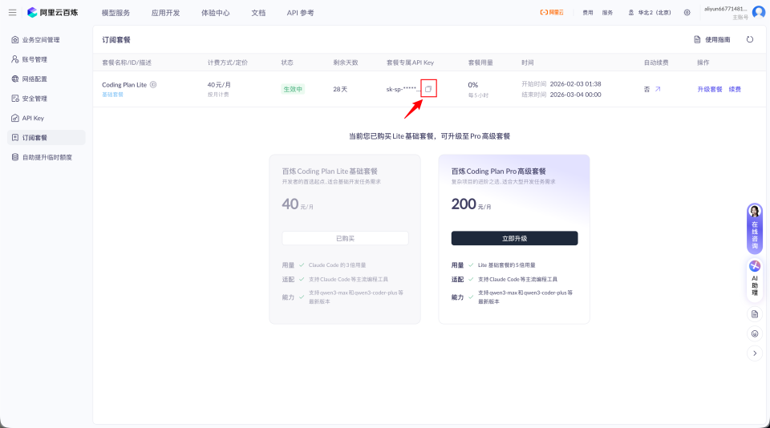
Task: Collapse the right rail with arrow
Action: pos(755,353)
